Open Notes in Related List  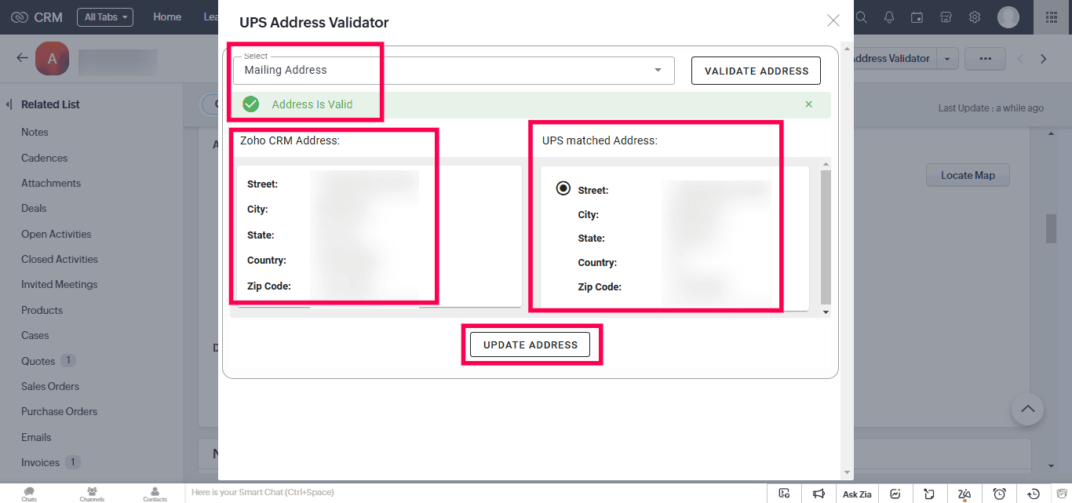pyautogui.click(x=35, y=132)
